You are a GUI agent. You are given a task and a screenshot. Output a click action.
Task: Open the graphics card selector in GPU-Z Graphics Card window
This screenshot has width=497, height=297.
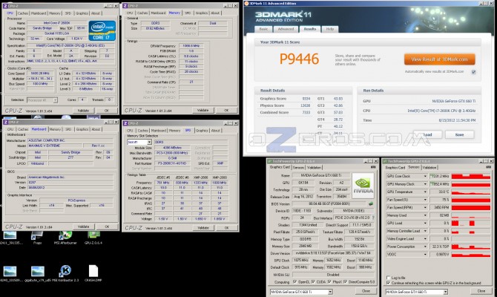[301, 292]
